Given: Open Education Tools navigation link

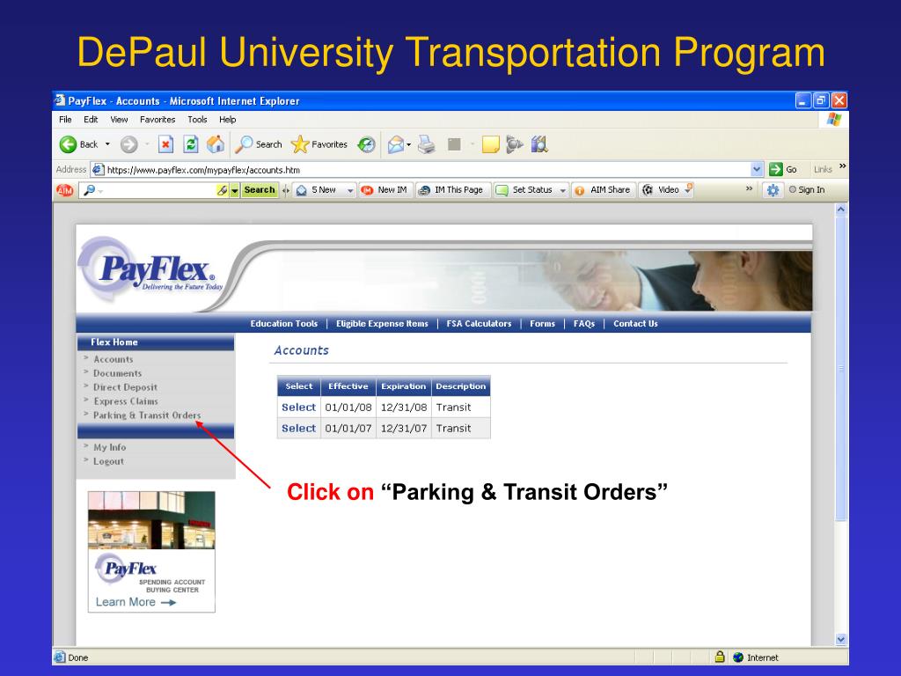Looking at the screenshot, I should (284, 324).
